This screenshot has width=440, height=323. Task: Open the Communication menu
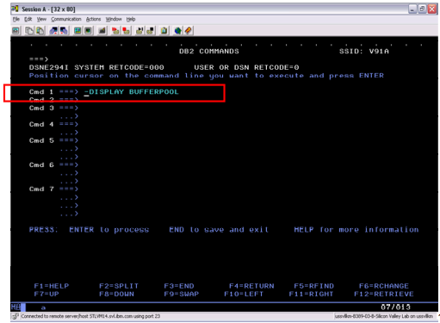tap(66, 19)
